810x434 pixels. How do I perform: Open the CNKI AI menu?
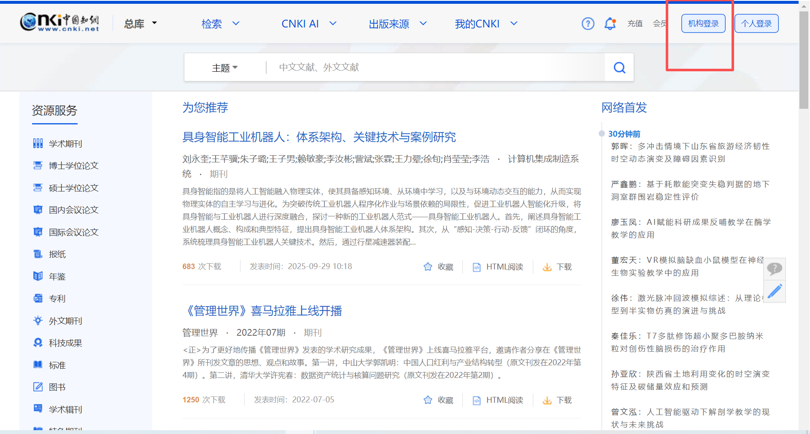point(308,24)
